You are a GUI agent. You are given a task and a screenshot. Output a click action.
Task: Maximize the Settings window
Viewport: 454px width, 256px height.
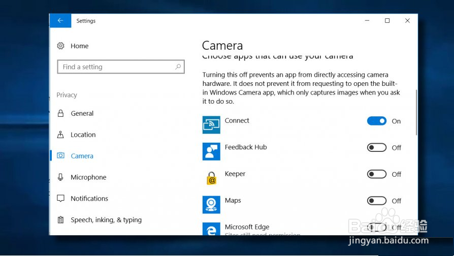tap(387, 20)
